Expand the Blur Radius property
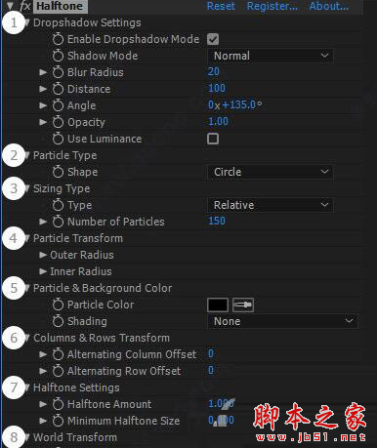 click(43, 72)
